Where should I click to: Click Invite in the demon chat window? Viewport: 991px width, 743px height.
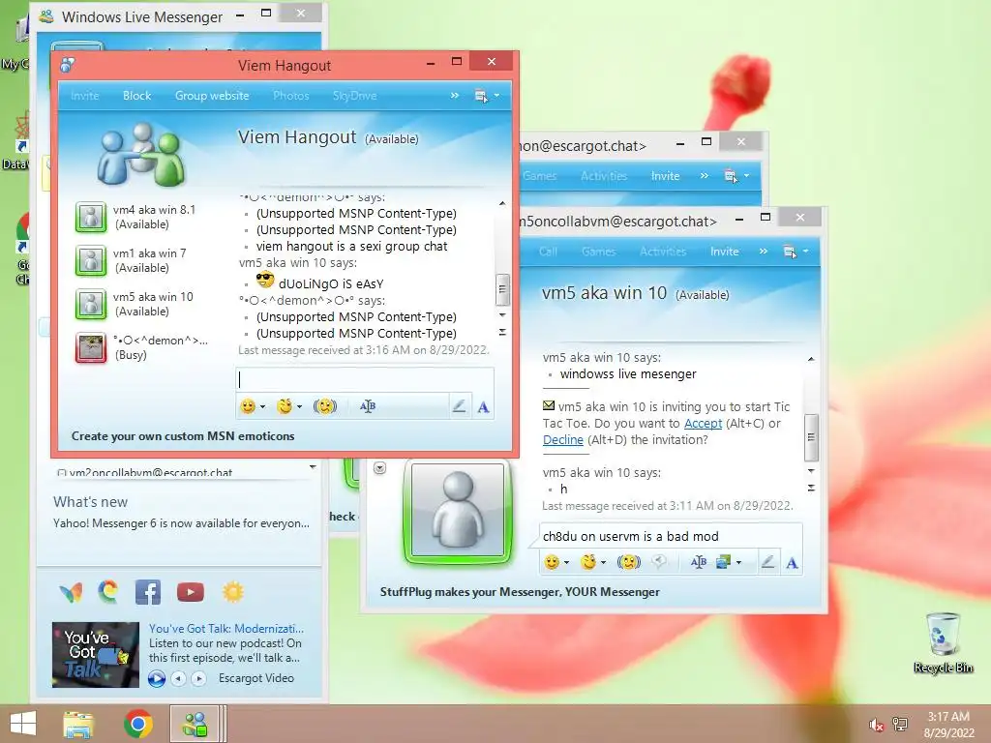coord(666,176)
